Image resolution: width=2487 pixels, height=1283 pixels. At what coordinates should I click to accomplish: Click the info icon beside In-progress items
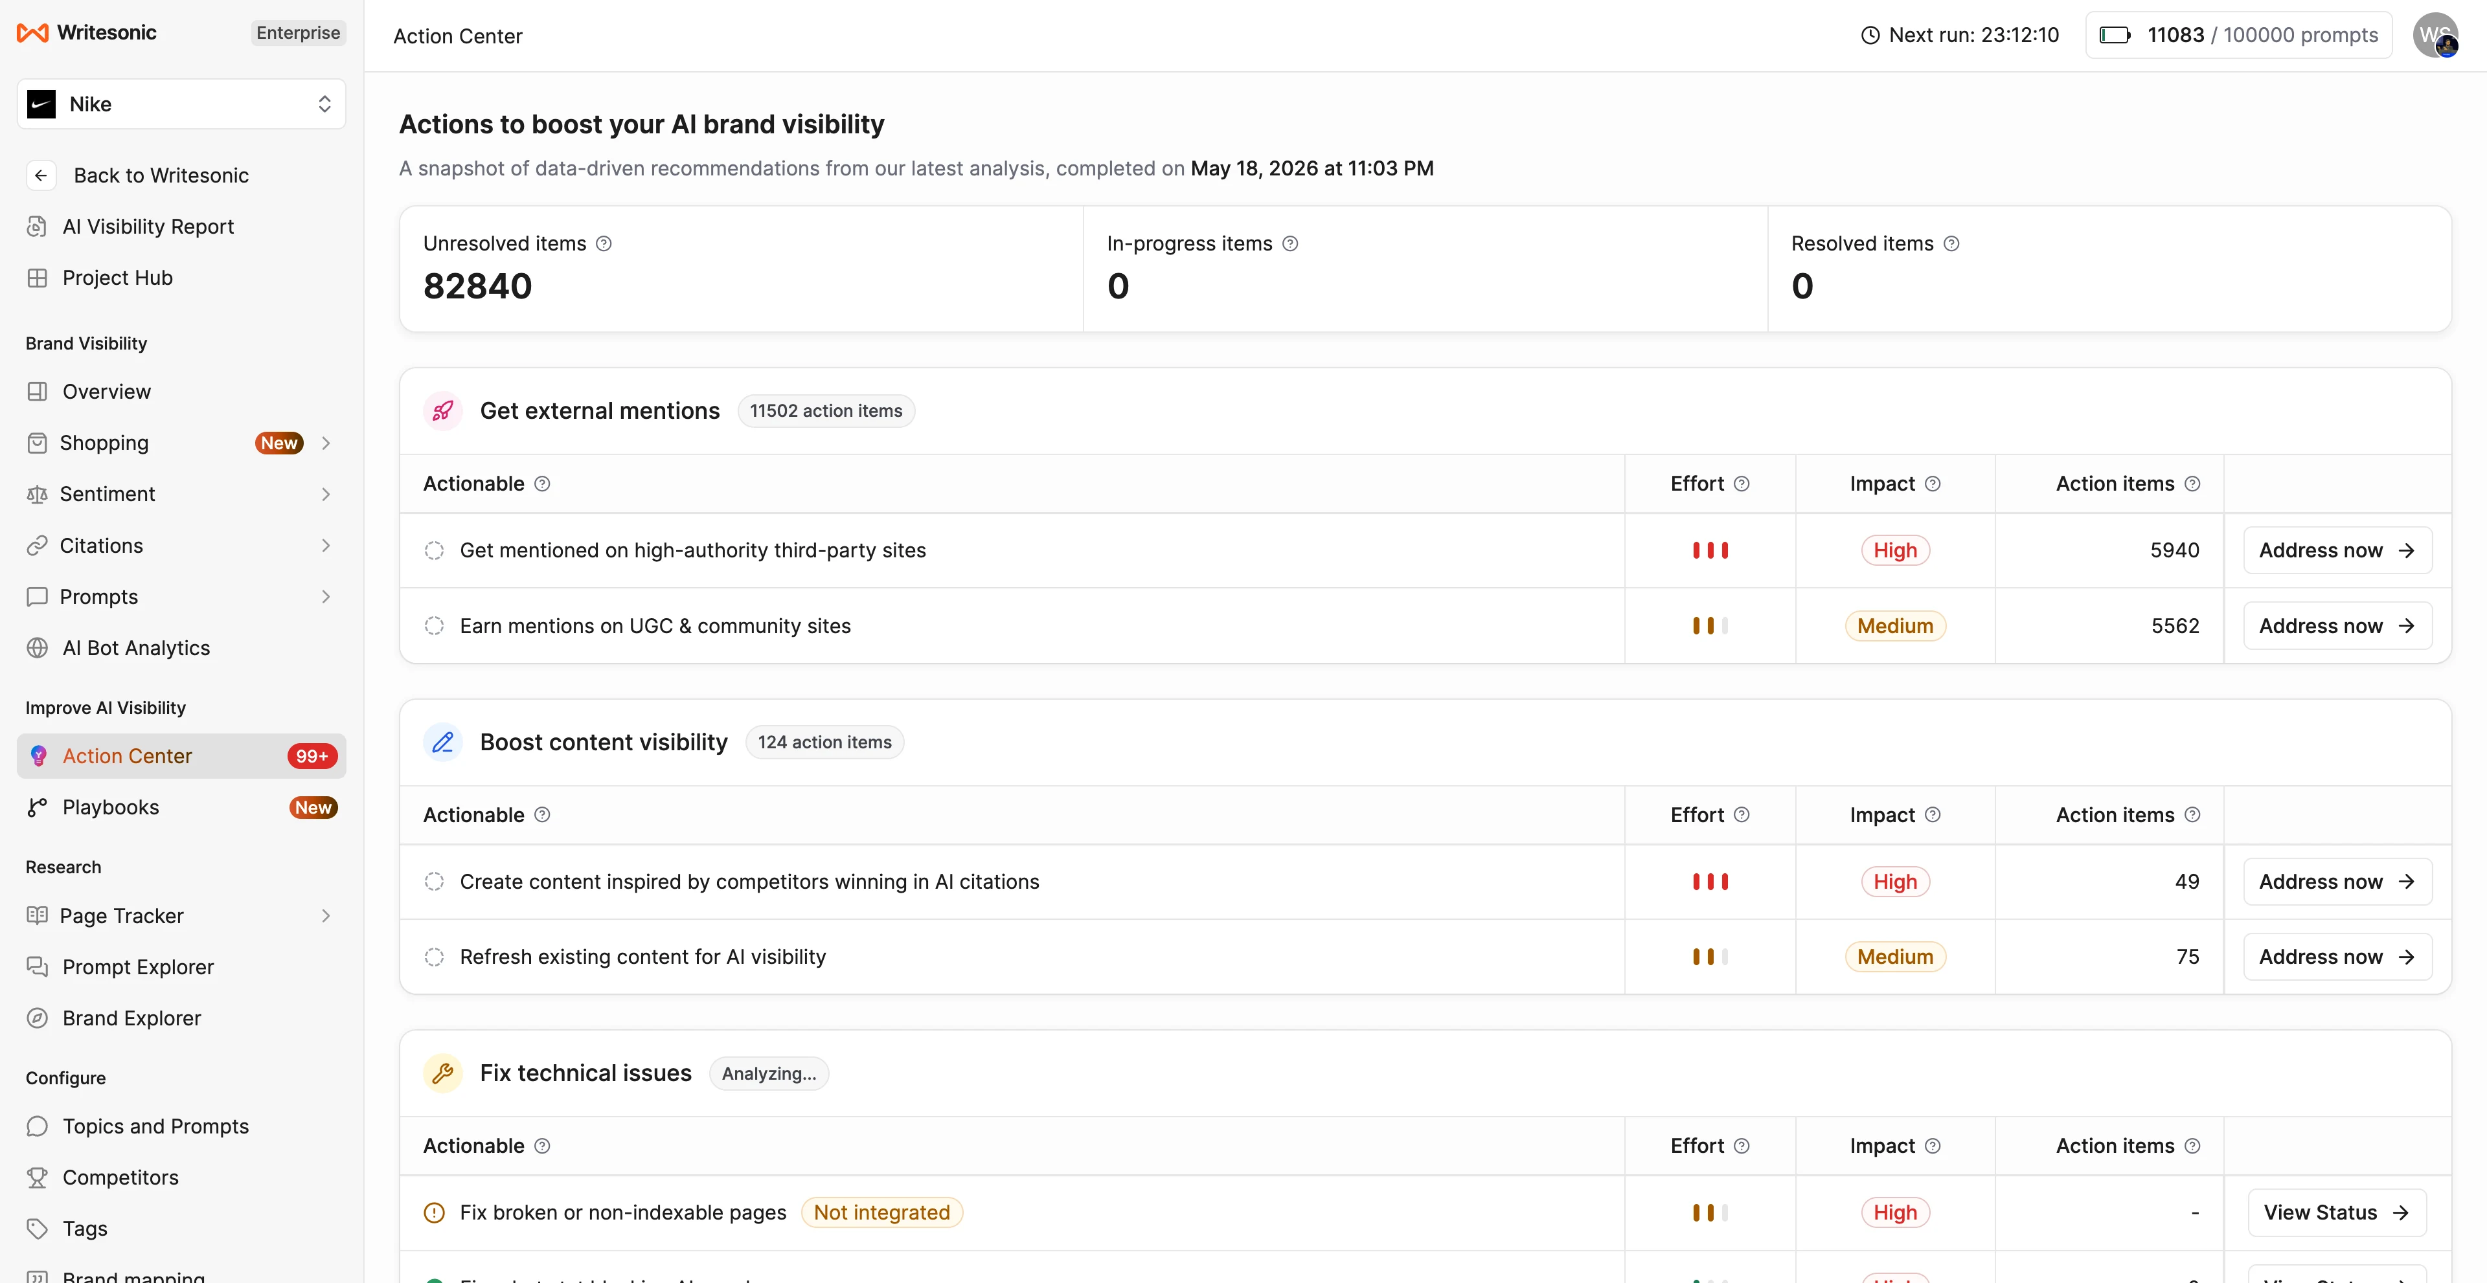click(x=1290, y=244)
